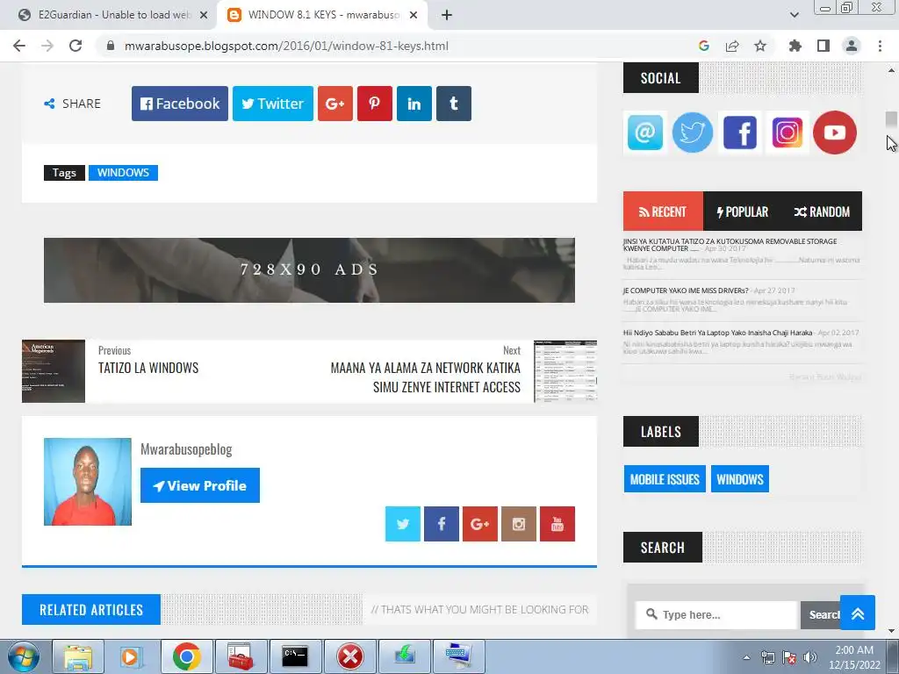Screen dimensions: 899x674
Task: Click the YouTube icon in Social widget
Action: click(835, 133)
